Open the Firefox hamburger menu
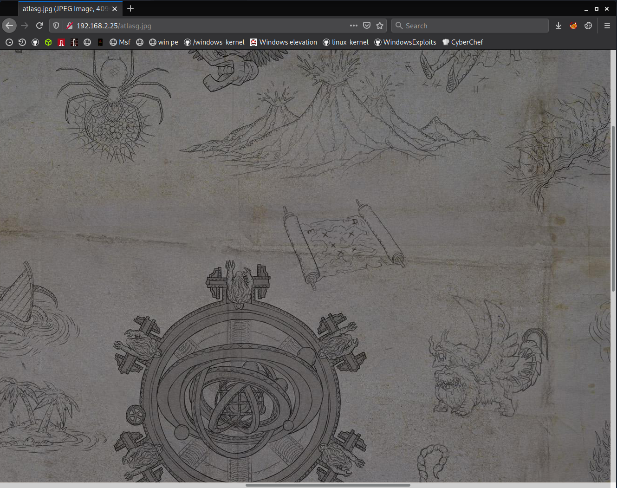The image size is (617, 488). 607,26
